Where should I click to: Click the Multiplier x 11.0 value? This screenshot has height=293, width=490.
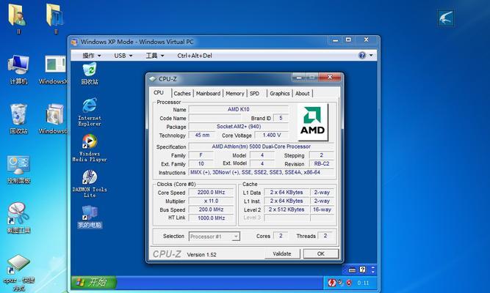(x=212, y=201)
